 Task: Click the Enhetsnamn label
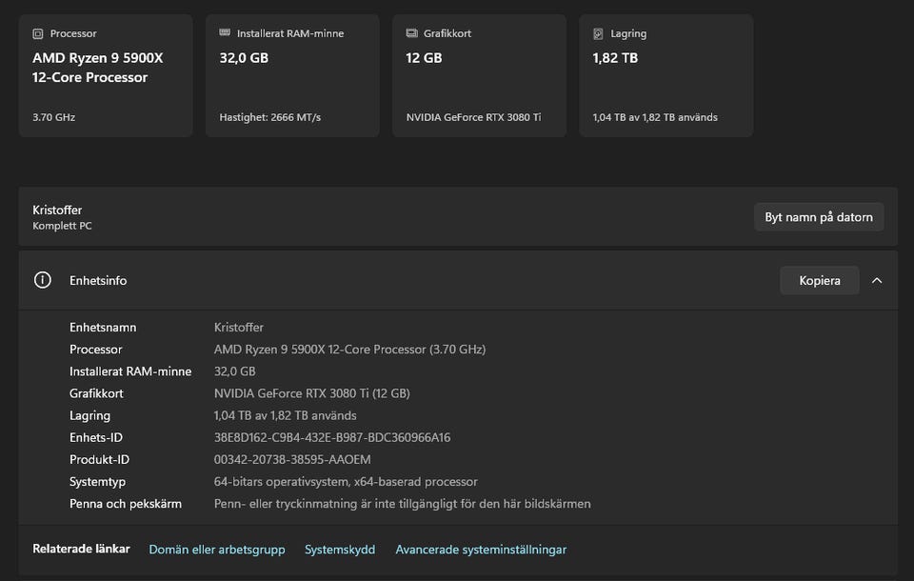coord(103,328)
